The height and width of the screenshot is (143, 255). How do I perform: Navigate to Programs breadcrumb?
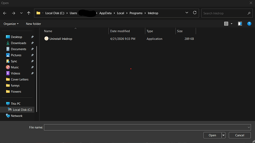coord(136,13)
